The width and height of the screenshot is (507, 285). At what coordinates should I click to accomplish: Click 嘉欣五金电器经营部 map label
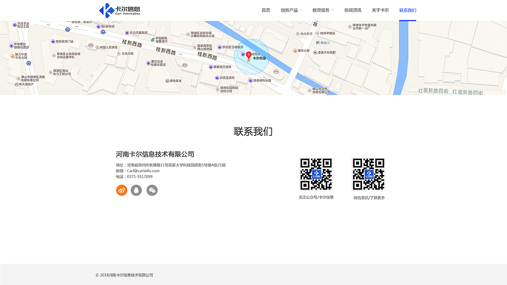(158, 63)
